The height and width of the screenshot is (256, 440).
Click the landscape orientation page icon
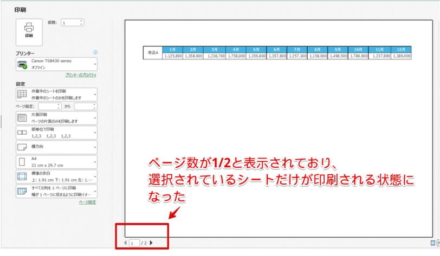22,147
